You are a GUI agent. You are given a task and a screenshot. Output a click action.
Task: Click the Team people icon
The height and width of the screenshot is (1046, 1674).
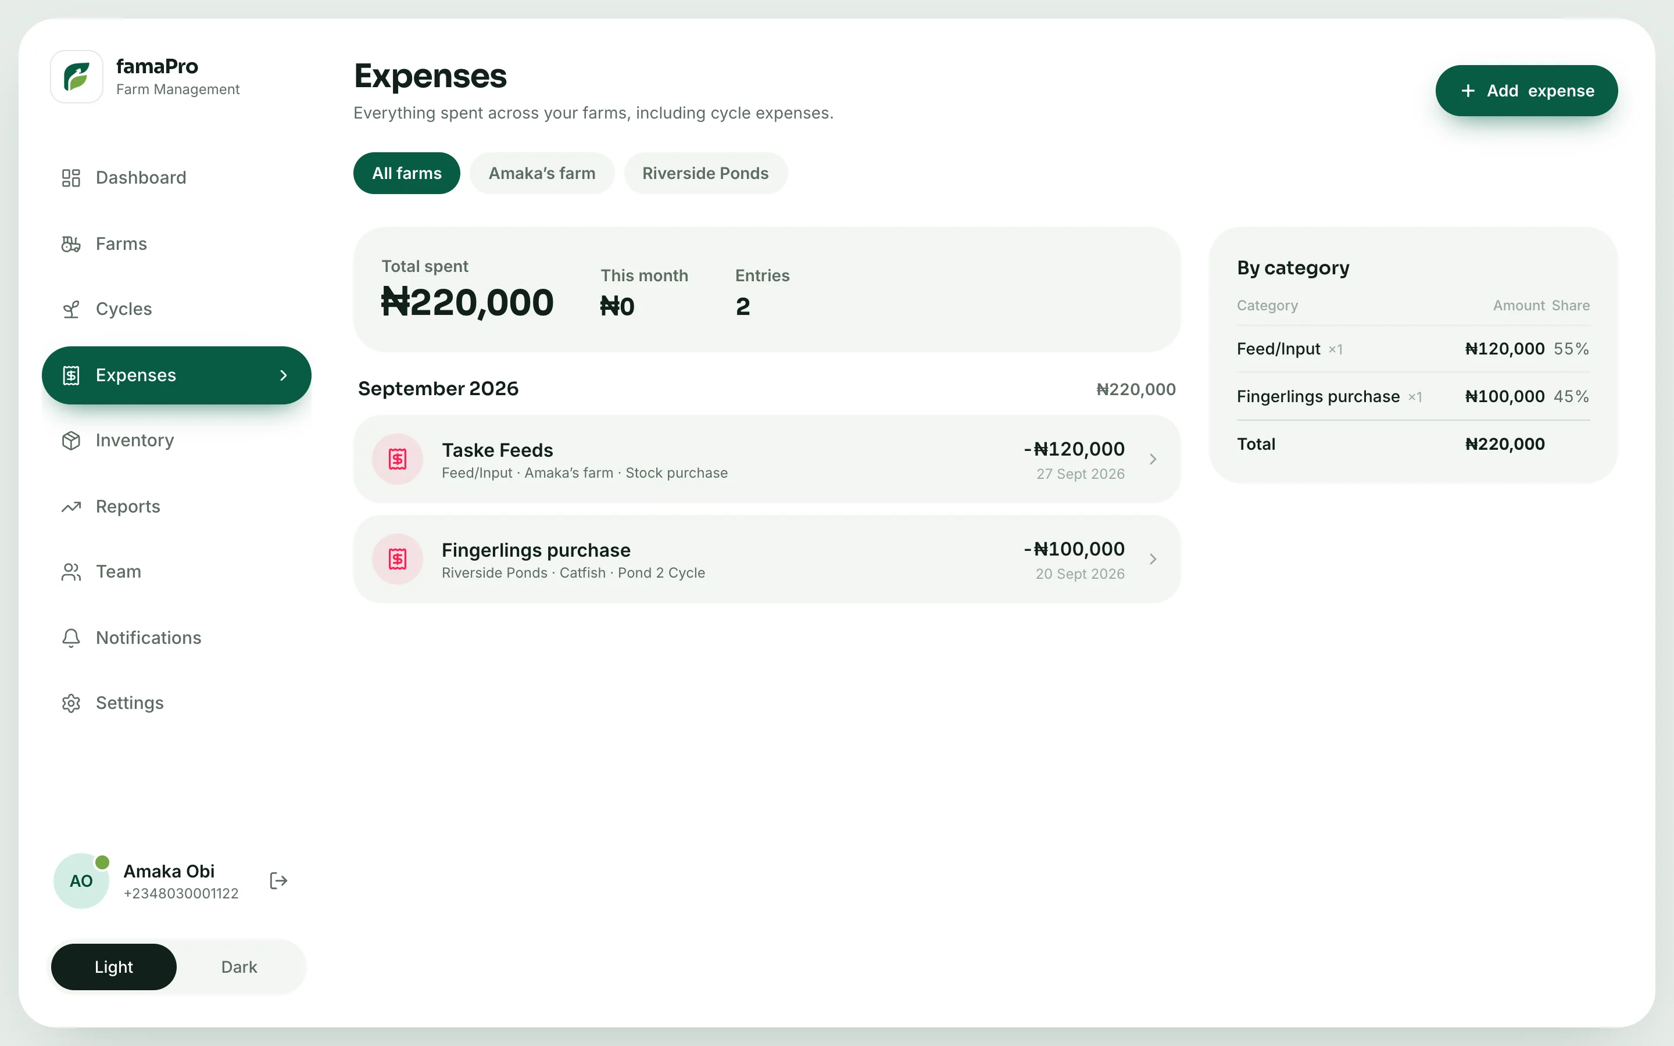[x=71, y=572]
